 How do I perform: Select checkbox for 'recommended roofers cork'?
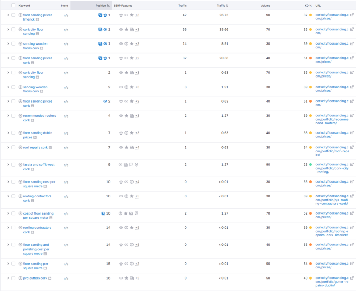tap(14, 116)
